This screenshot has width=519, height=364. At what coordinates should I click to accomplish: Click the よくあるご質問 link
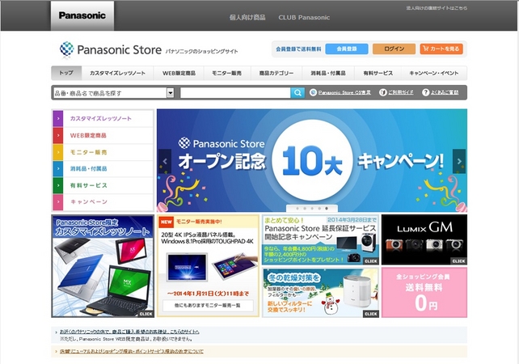point(445,93)
